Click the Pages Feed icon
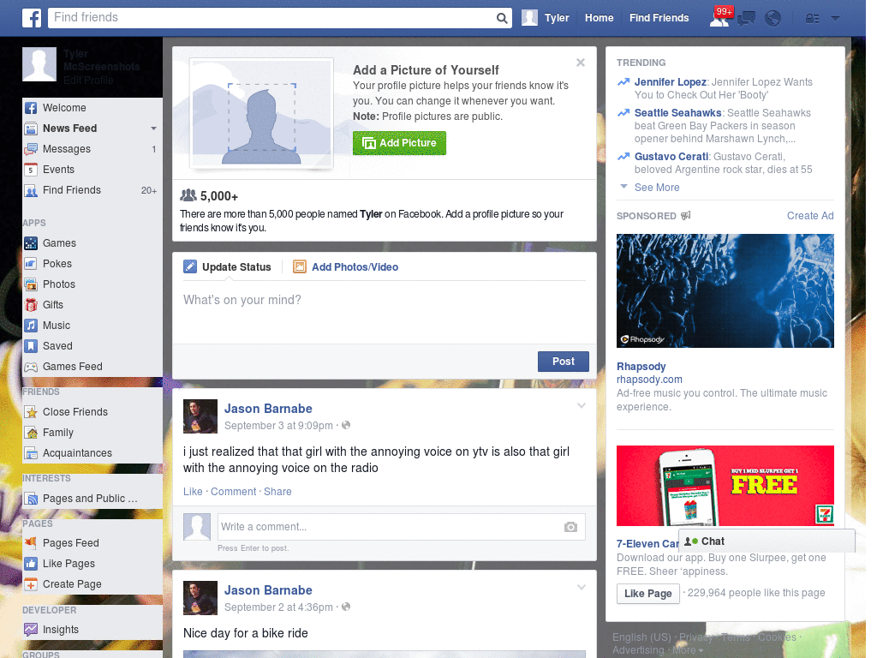877x658 pixels. click(x=31, y=542)
